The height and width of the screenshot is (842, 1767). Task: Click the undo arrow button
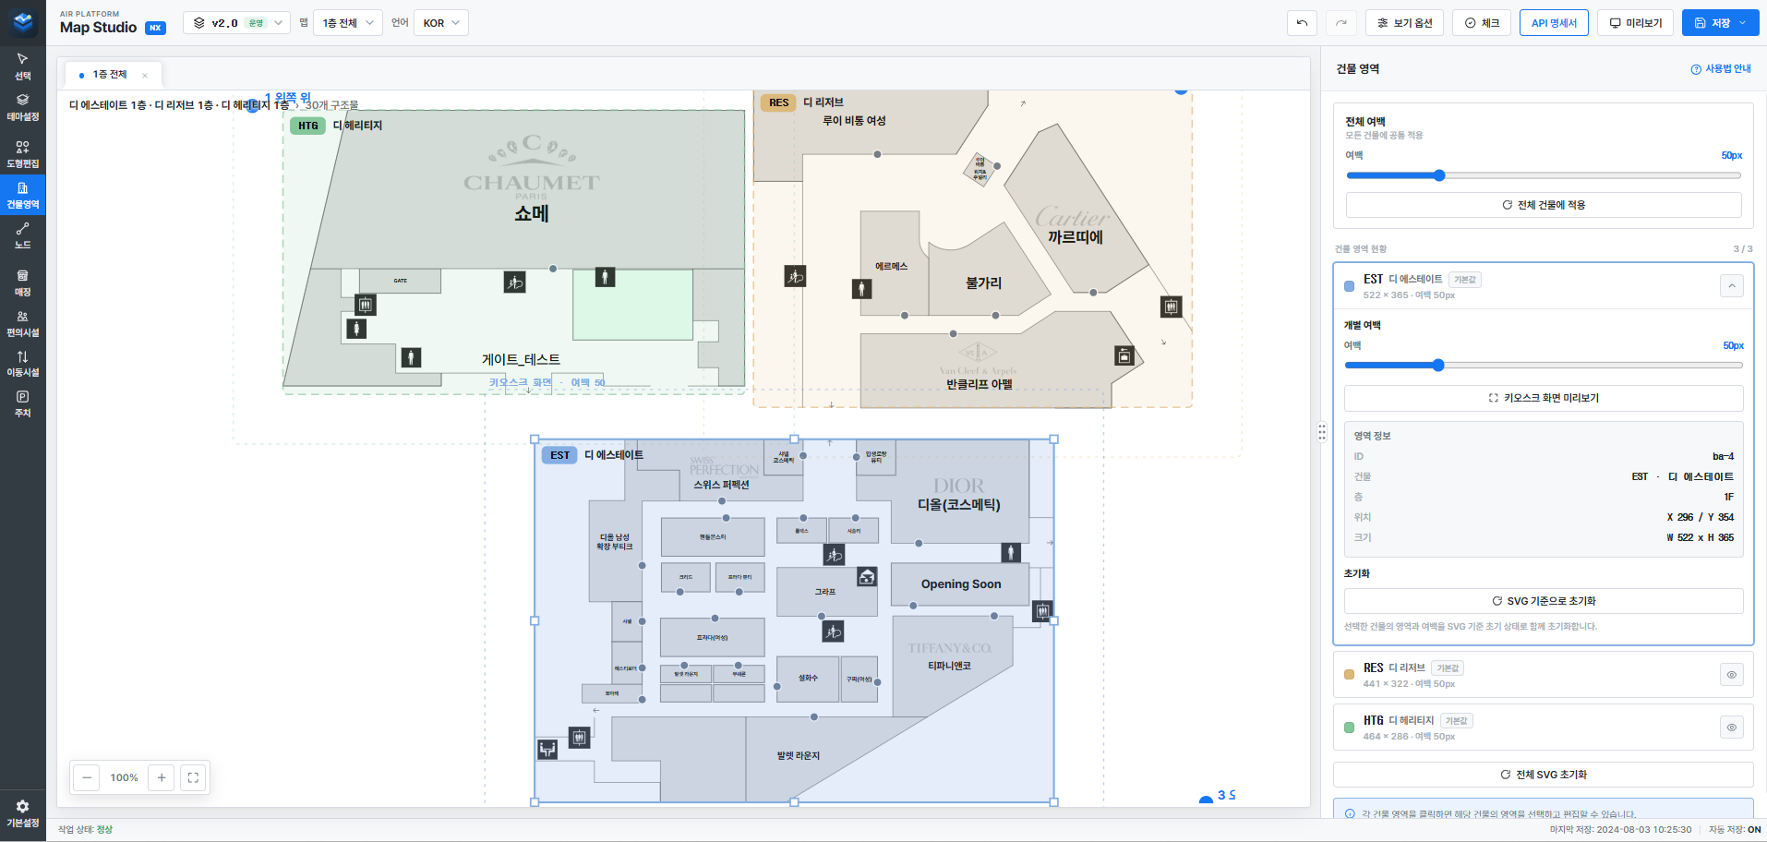(1302, 23)
